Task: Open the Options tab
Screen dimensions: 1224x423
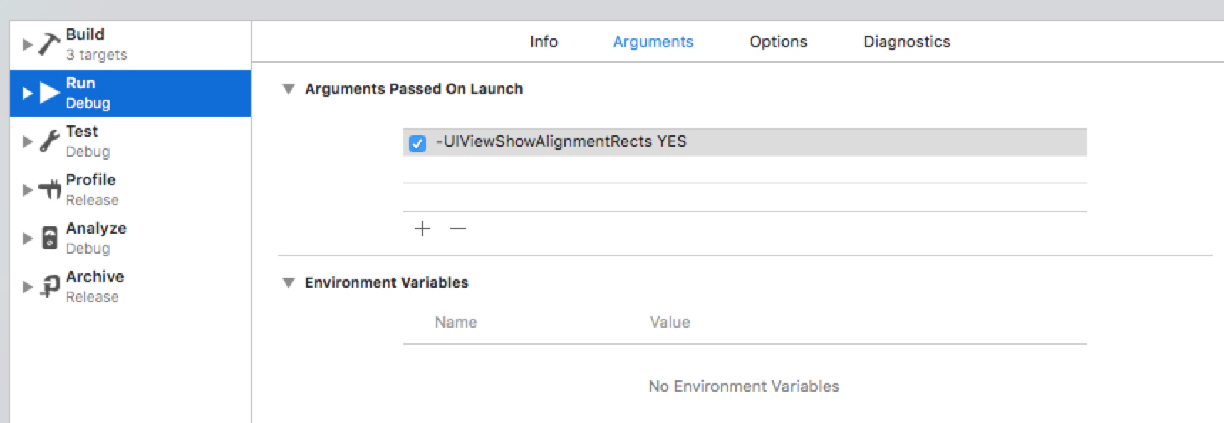Action: pyautogui.click(x=778, y=42)
